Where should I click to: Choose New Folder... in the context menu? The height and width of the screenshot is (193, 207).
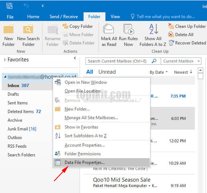(101, 109)
